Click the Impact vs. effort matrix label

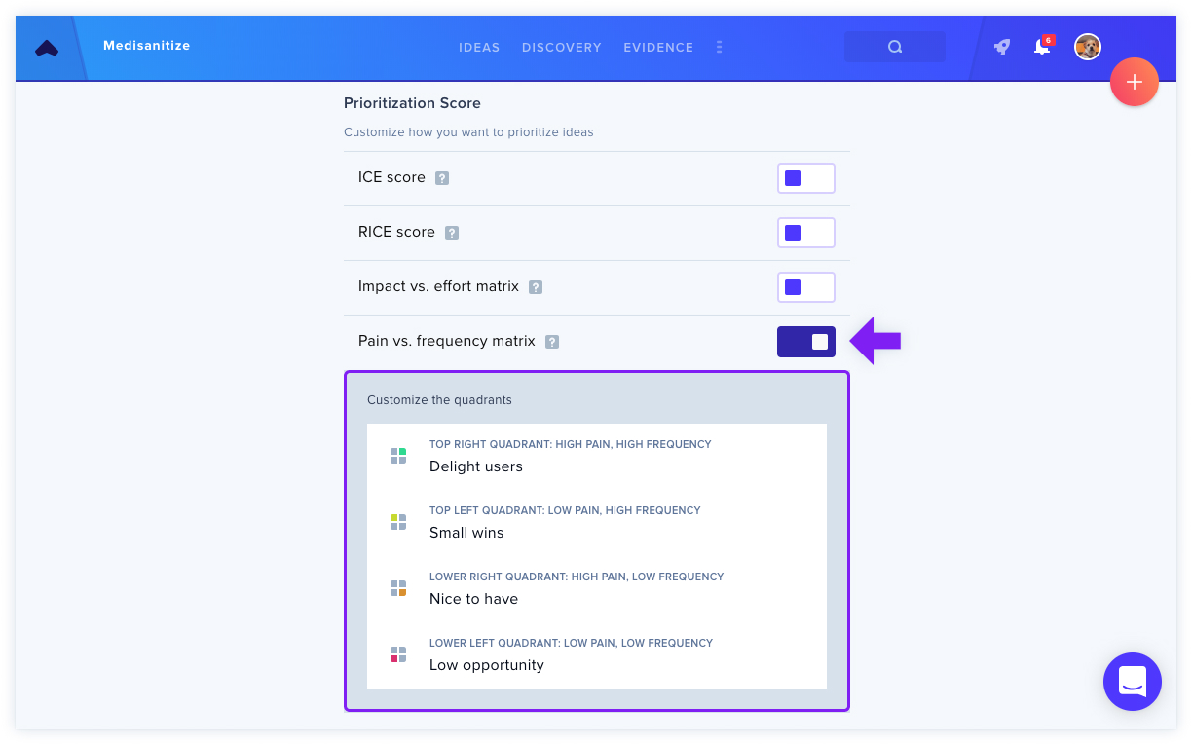click(x=438, y=286)
